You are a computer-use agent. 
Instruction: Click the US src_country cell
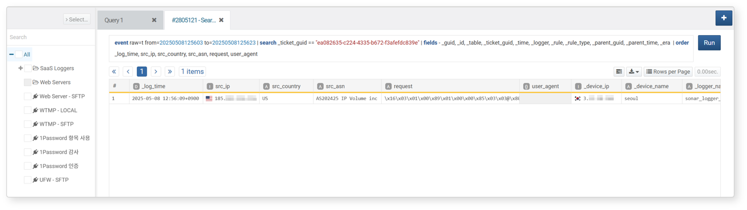click(286, 98)
